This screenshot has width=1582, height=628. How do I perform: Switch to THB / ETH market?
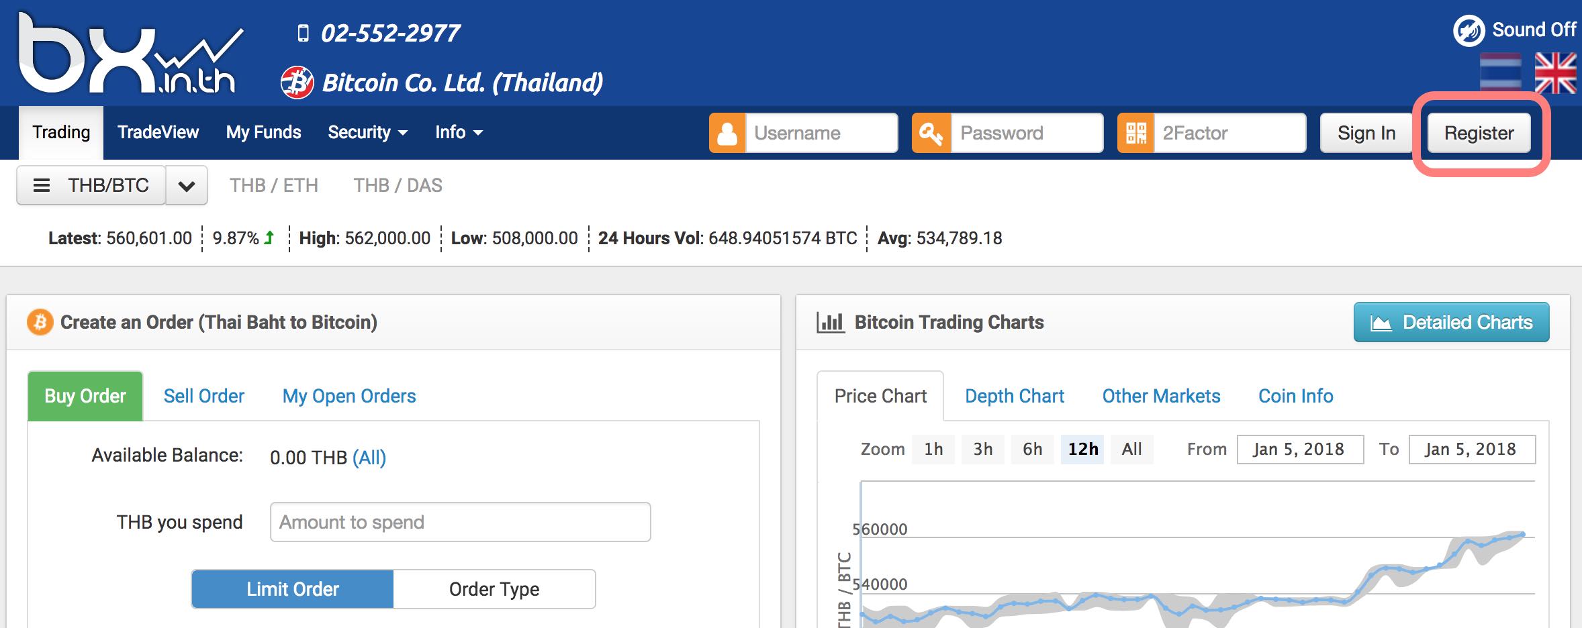click(x=274, y=185)
